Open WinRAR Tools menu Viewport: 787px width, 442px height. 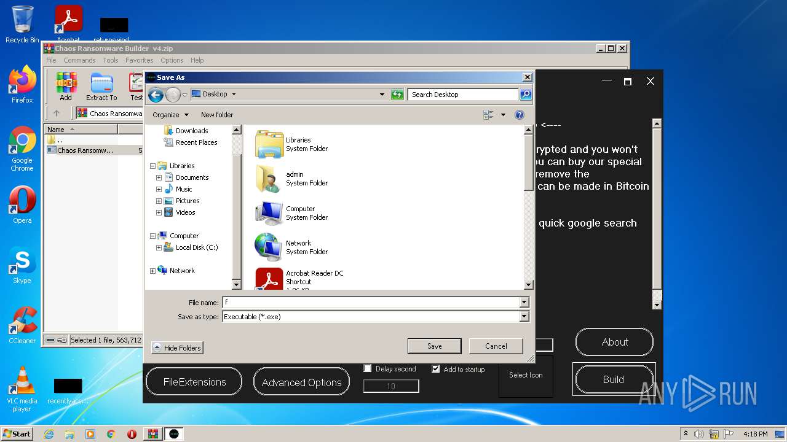tap(111, 60)
